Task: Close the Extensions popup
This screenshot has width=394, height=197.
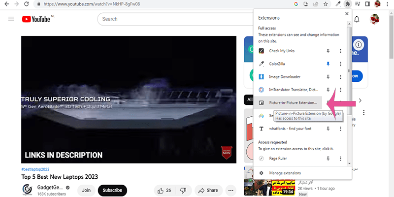Action: click(346, 14)
